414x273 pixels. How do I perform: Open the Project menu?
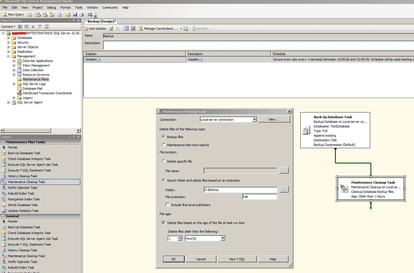pyautogui.click(x=38, y=7)
